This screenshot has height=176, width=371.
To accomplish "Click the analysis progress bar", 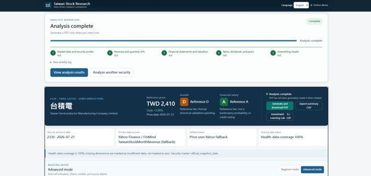I will (174, 41).
